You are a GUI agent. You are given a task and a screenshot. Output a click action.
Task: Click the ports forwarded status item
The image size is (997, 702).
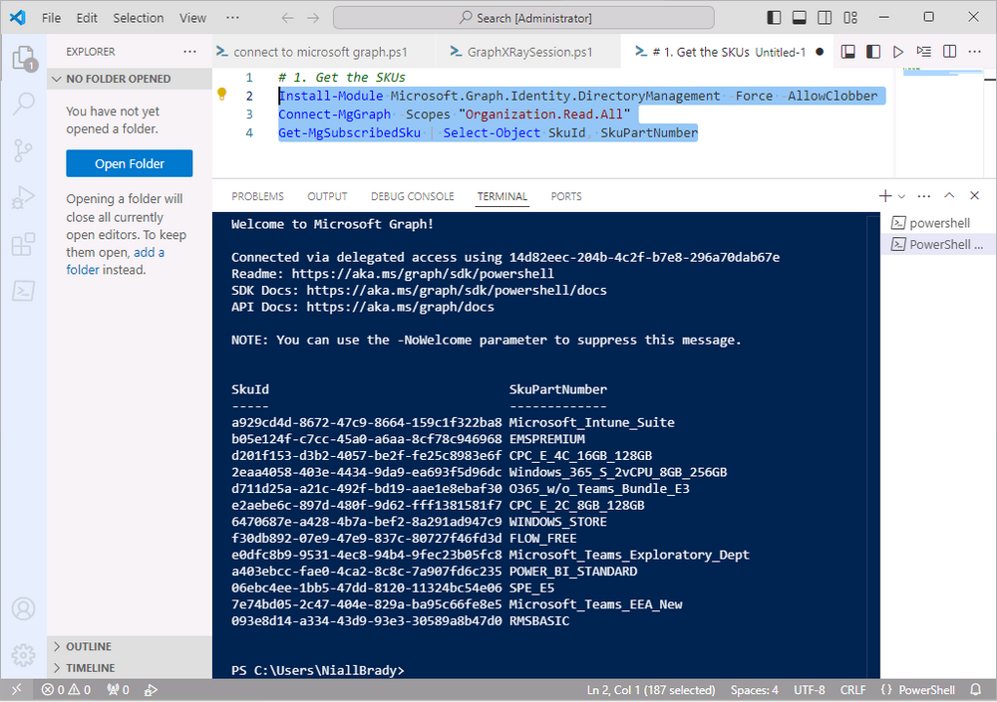click(x=119, y=689)
